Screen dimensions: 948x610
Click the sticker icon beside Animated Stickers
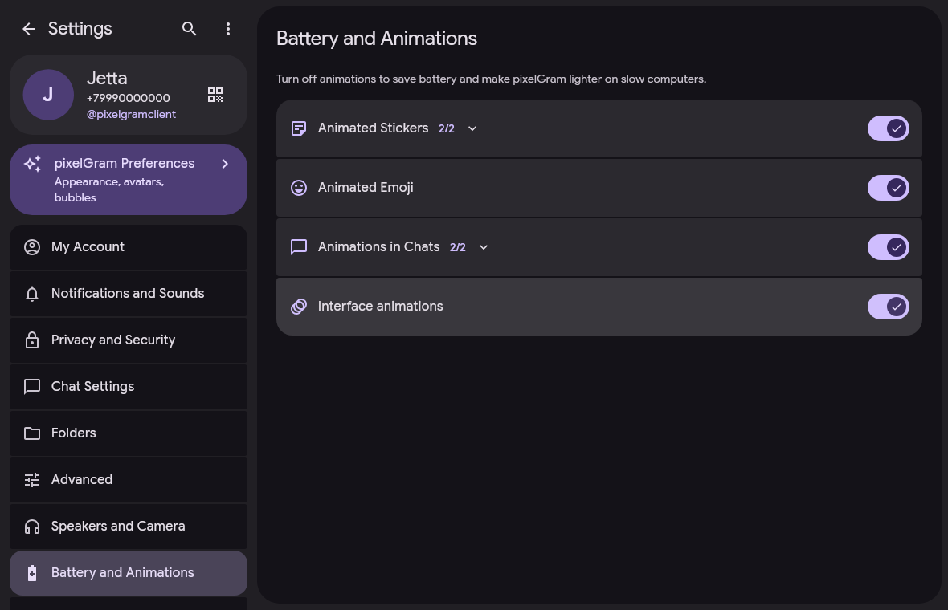(x=299, y=128)
